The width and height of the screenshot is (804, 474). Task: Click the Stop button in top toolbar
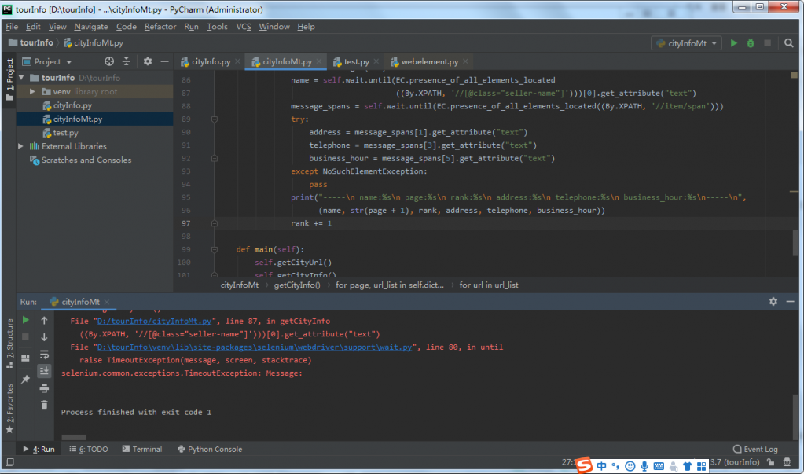pos(767,43)
